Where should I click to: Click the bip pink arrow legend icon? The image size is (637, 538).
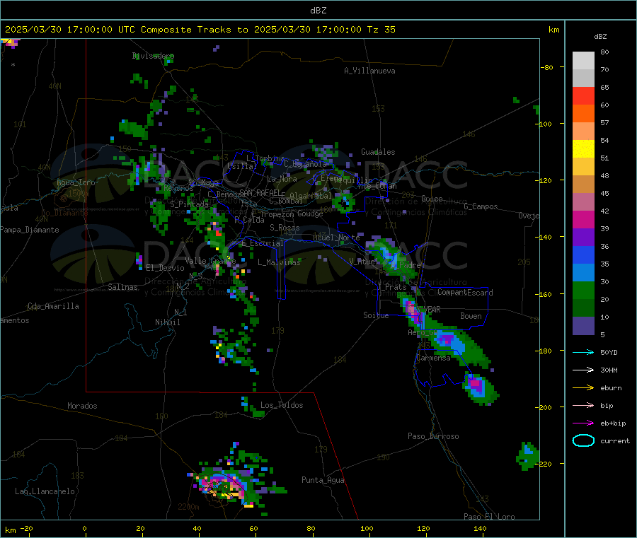(x=583, y=405)
